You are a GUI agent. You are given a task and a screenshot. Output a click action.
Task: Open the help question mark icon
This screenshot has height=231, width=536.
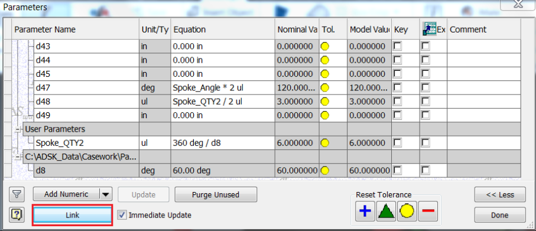pos(17,214)
